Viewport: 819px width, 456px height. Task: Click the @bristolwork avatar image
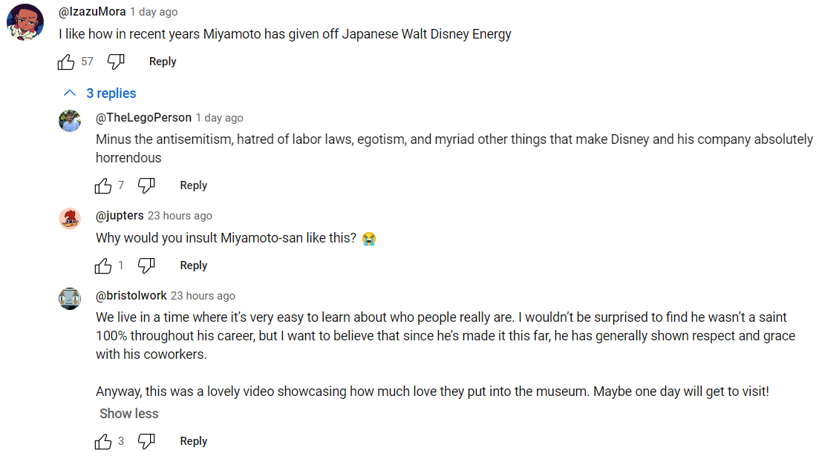[x=70, y=299]
